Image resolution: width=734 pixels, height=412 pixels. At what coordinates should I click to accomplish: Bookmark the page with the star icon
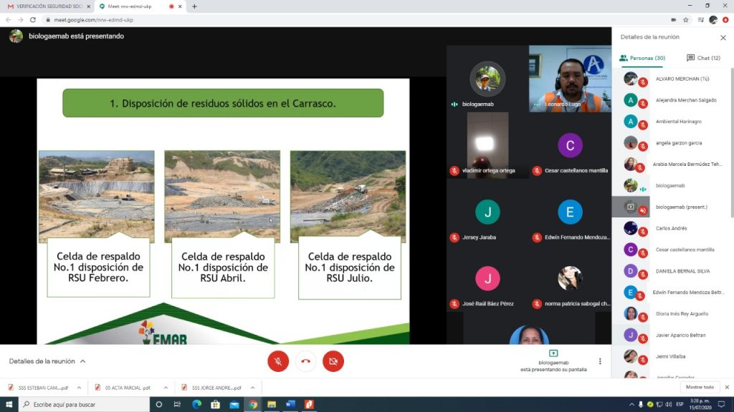(686, 20)
